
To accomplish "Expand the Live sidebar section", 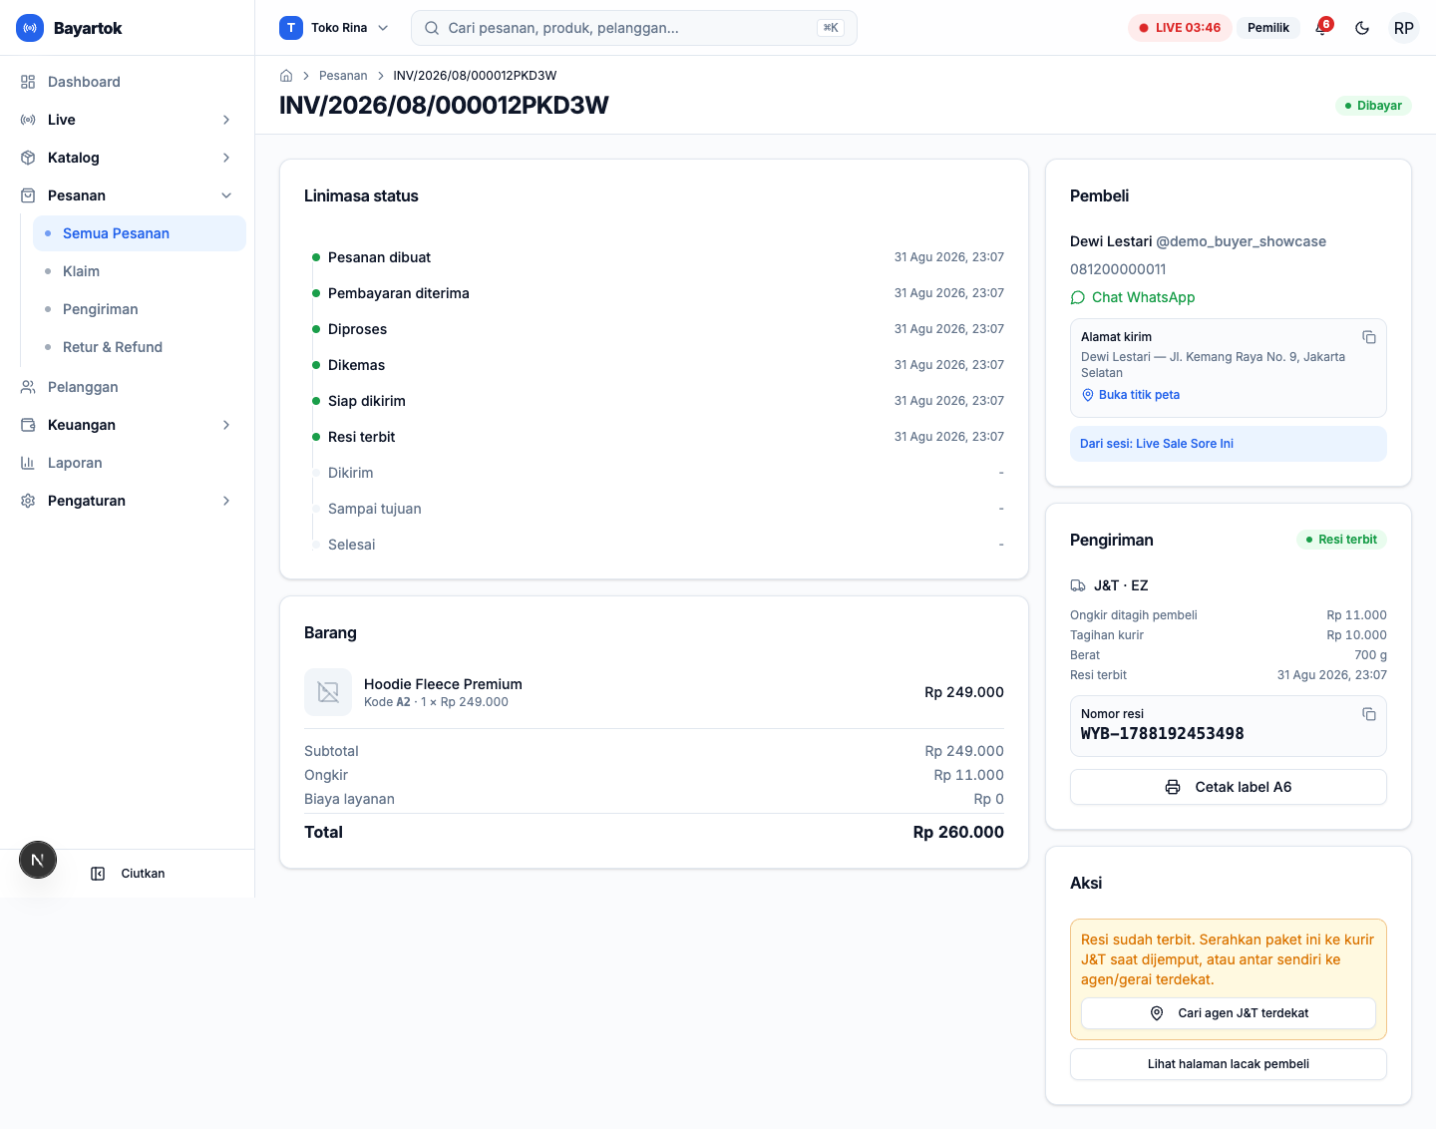I will (x=128, y=120).
